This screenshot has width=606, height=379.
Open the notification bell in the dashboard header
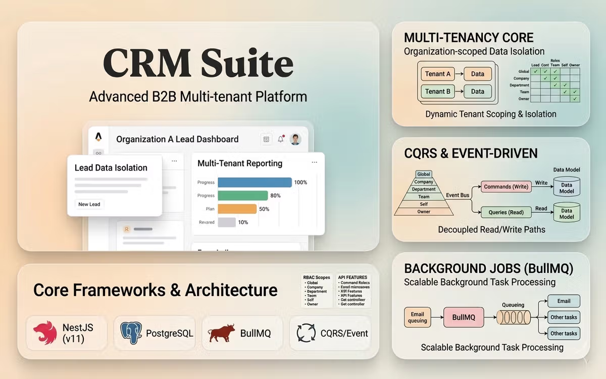282,139
